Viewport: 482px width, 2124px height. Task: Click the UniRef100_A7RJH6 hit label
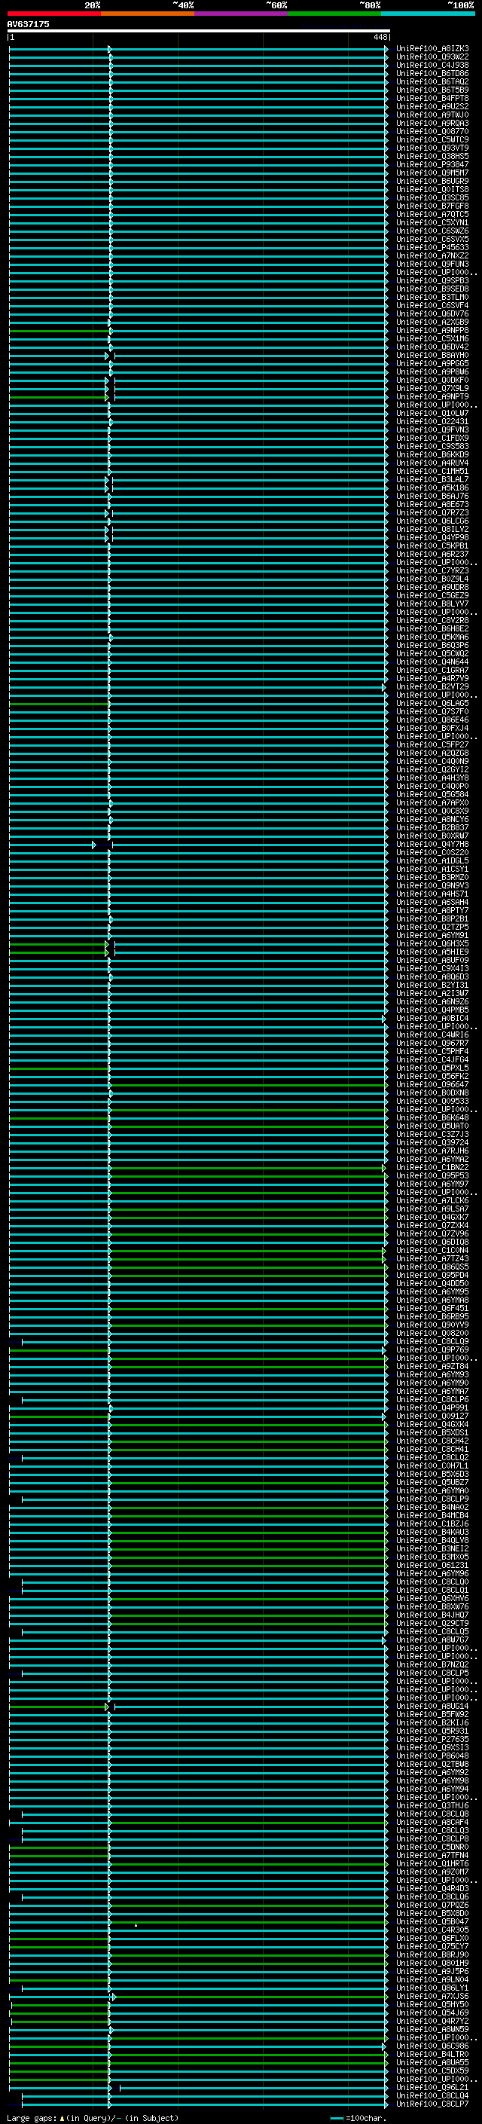pyautogui.click(x=432, y=1151)
